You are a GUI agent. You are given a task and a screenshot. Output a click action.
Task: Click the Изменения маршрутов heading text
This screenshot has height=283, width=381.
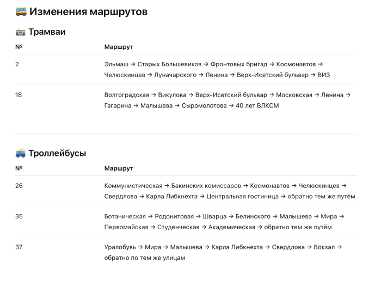[89, 11]
